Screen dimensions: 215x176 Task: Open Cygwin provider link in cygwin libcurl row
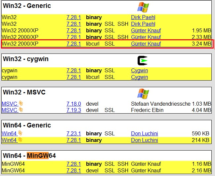click(x=140, y=77)
